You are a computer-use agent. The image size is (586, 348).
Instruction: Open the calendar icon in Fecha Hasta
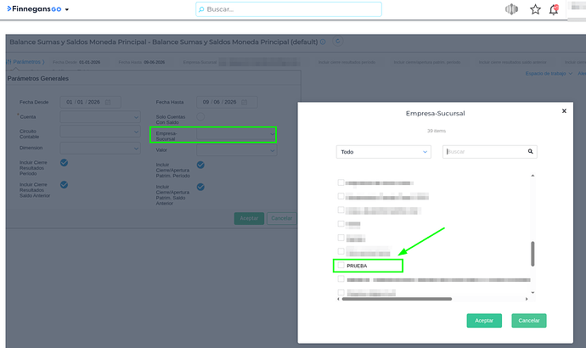(x=245, y=102)
